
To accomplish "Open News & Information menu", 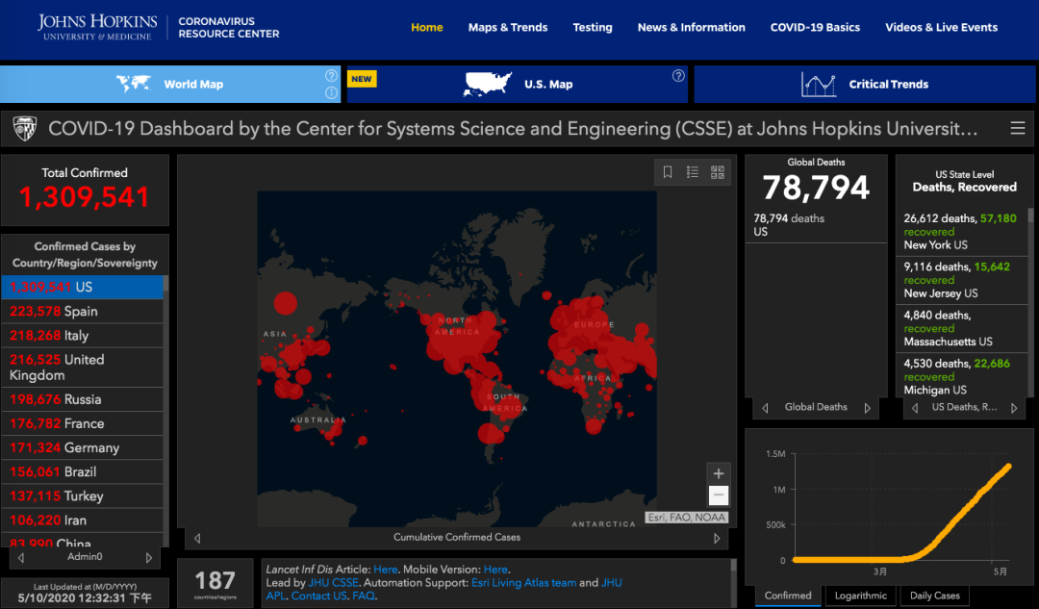I will (x=691, y=27).
